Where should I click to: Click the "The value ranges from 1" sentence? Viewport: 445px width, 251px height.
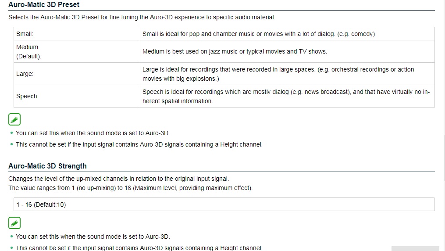click(130, 188)
